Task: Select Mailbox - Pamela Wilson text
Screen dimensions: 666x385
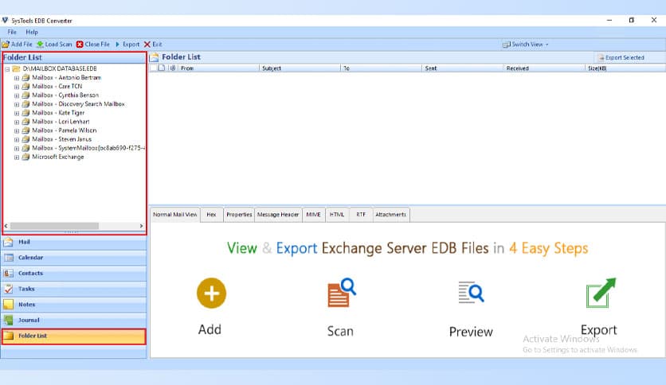Action: click(65, 130)
